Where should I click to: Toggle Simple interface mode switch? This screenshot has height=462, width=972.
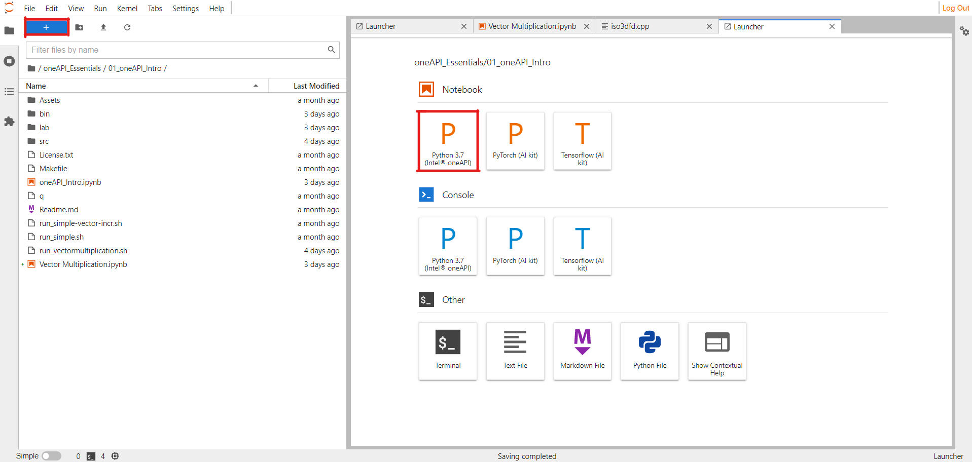[x=51, y=456]
